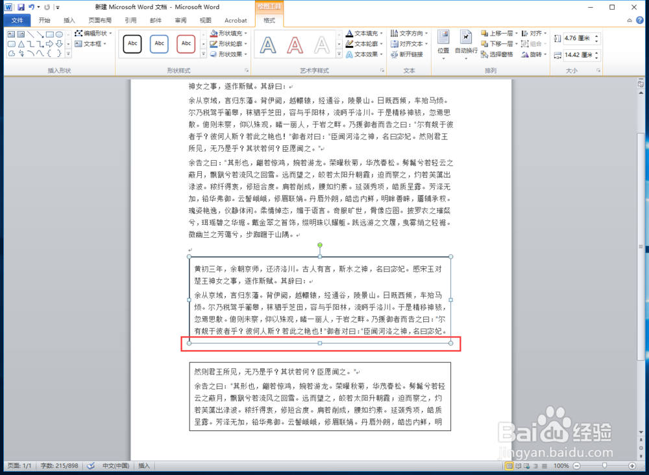The width and height of the screenshot is (649, 475).
Task: Open Shape Fill (形状填充) in Shape Styles
Action: 230,33
